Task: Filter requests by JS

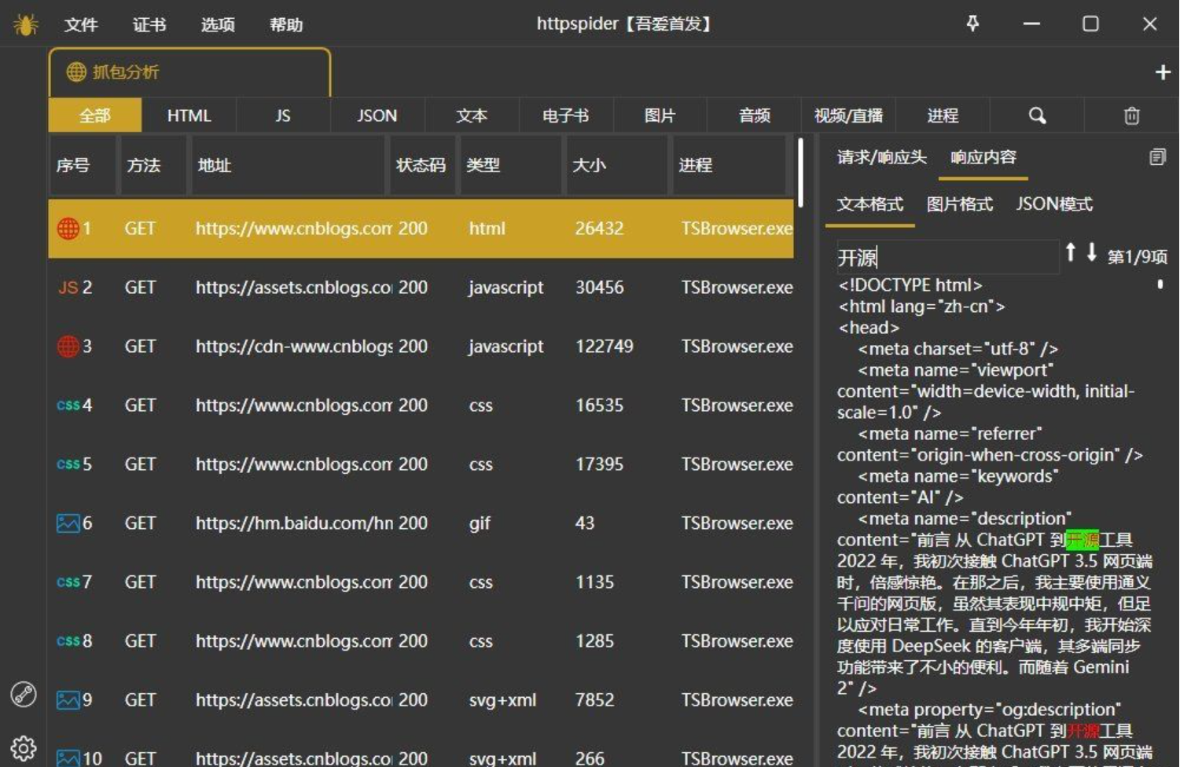Action: click(283, 116)
